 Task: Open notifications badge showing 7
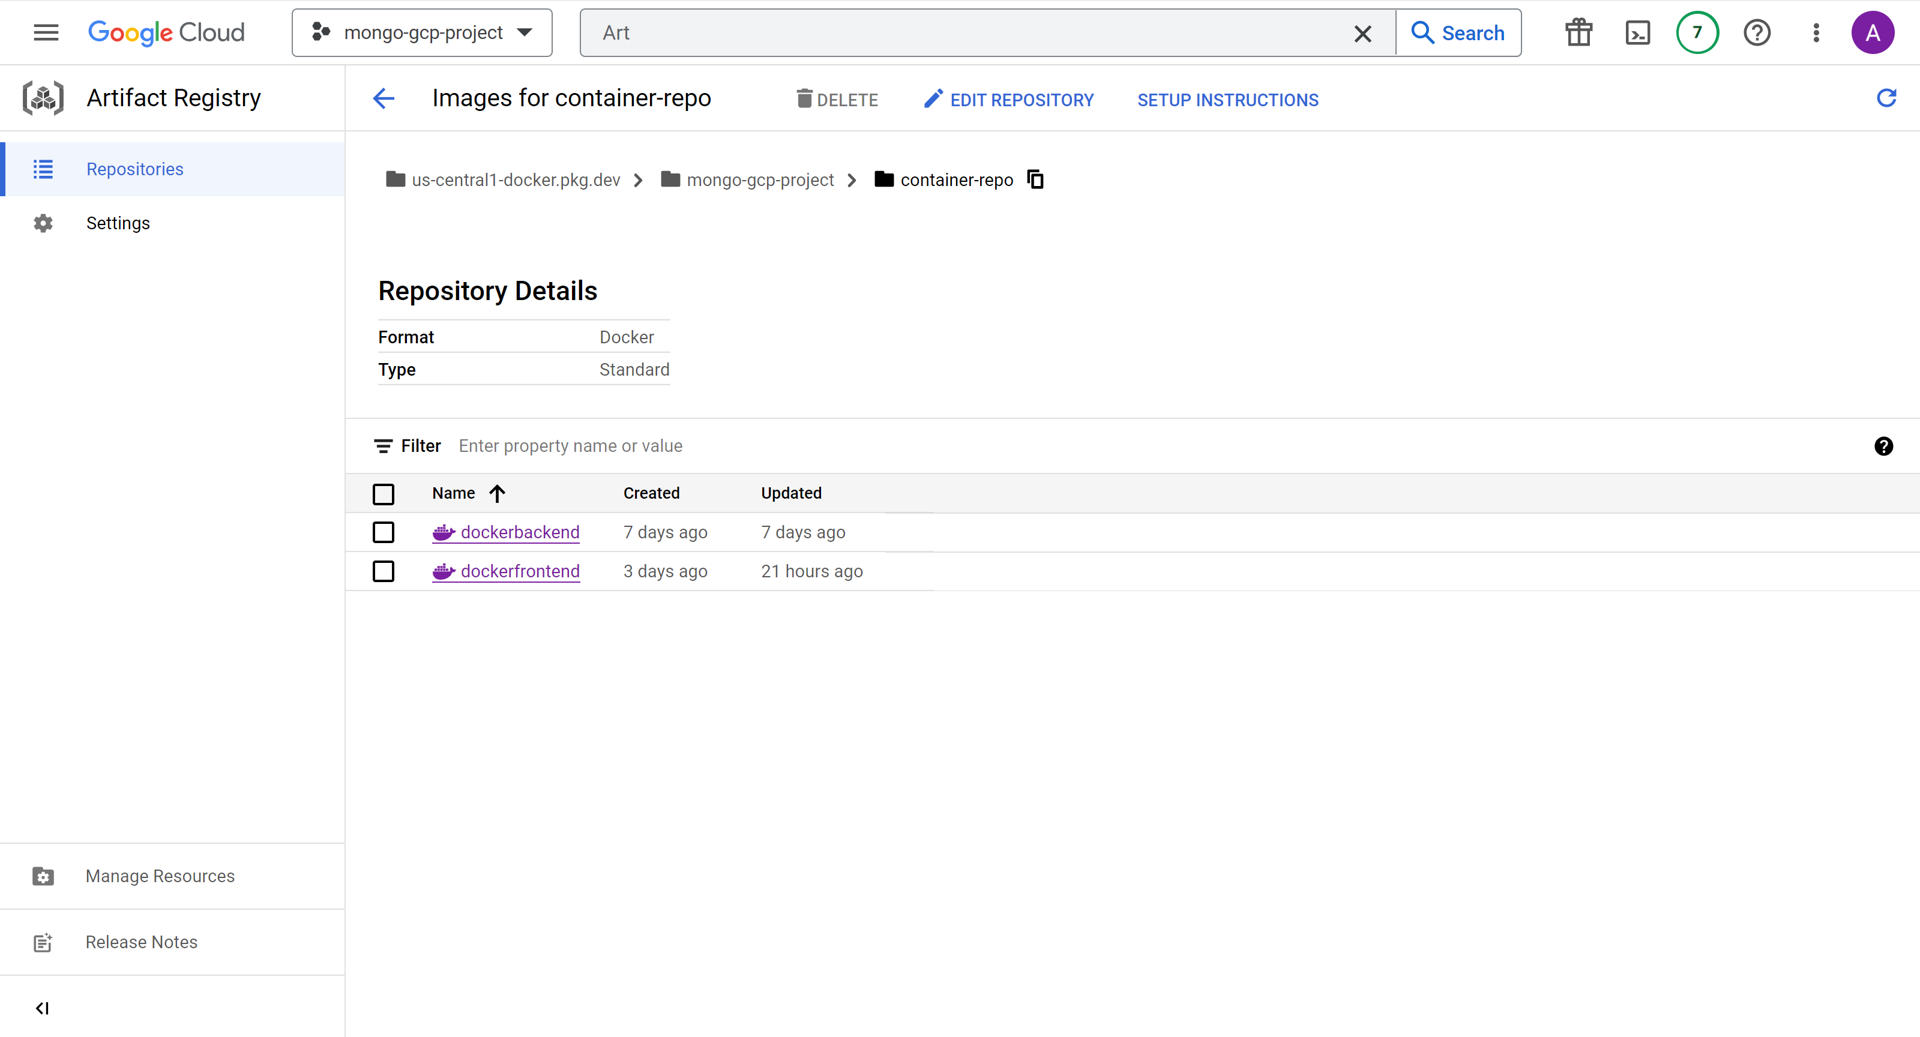coord(1696,33)
